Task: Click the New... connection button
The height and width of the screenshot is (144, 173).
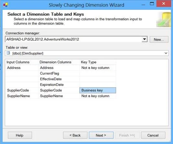Action: [159, 39]
